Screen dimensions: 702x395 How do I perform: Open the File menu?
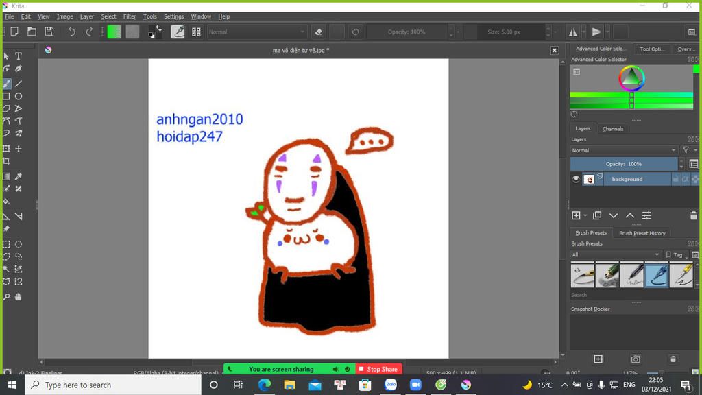pos(10,16)
